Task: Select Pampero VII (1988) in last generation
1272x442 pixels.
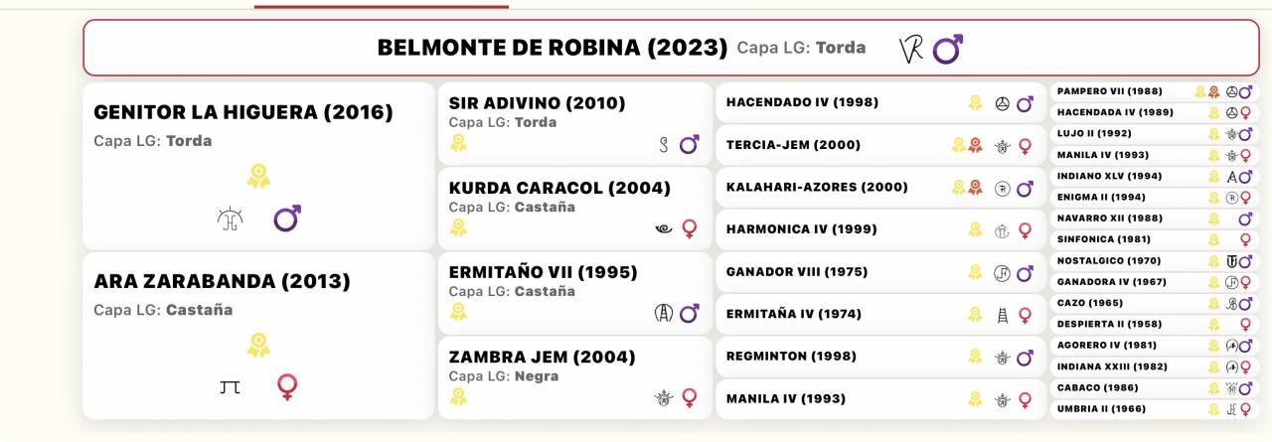Action: tap(1109, 91)
